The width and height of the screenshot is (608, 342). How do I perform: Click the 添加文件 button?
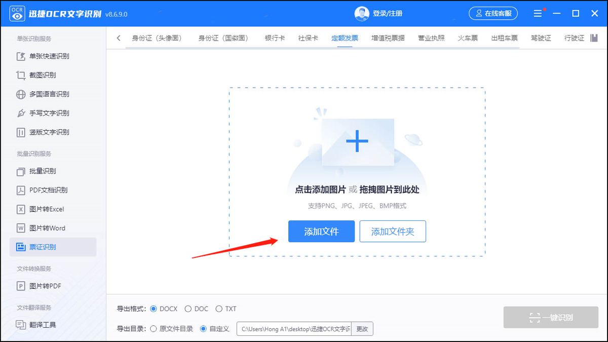click(x=322, y=232)
